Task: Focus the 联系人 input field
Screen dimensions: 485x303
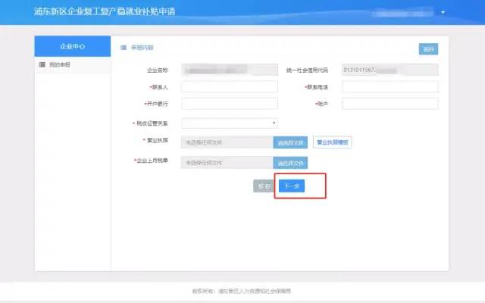Action: point(230,86)
